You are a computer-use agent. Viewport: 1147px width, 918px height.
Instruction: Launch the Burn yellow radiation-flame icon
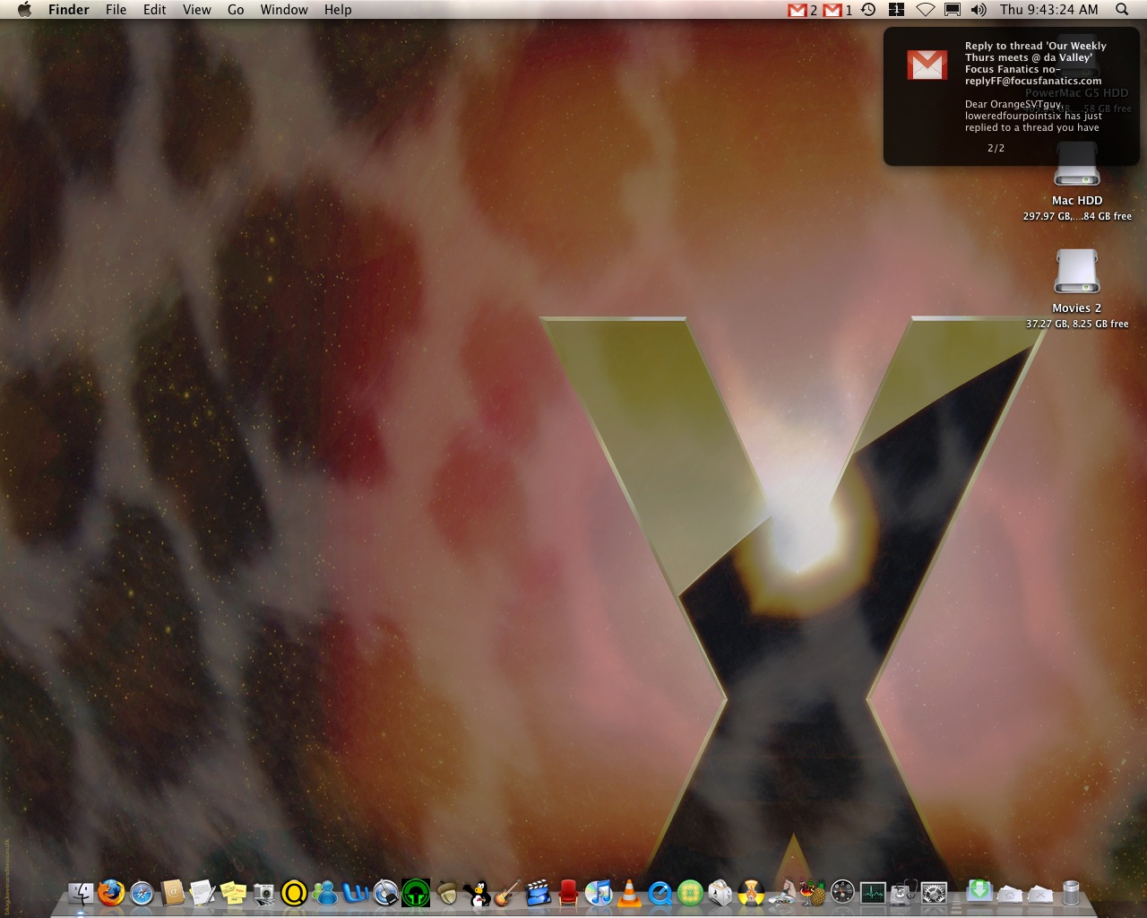pos(751,893)
